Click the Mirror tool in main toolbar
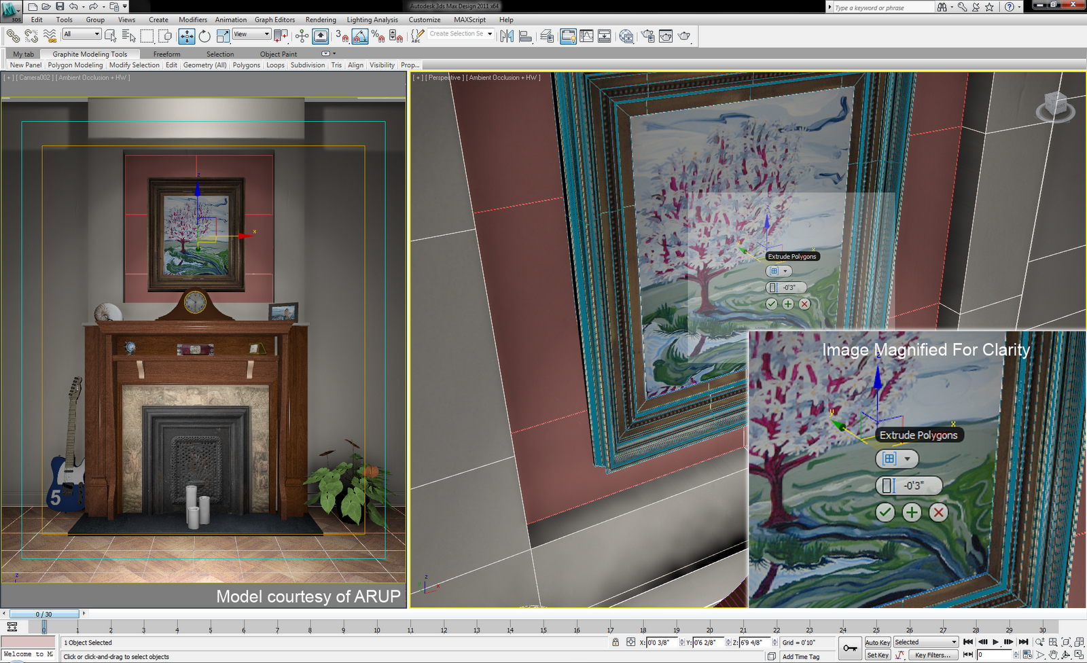The height and width of the screenshot is (663, 1087). [x=507, y=35]
